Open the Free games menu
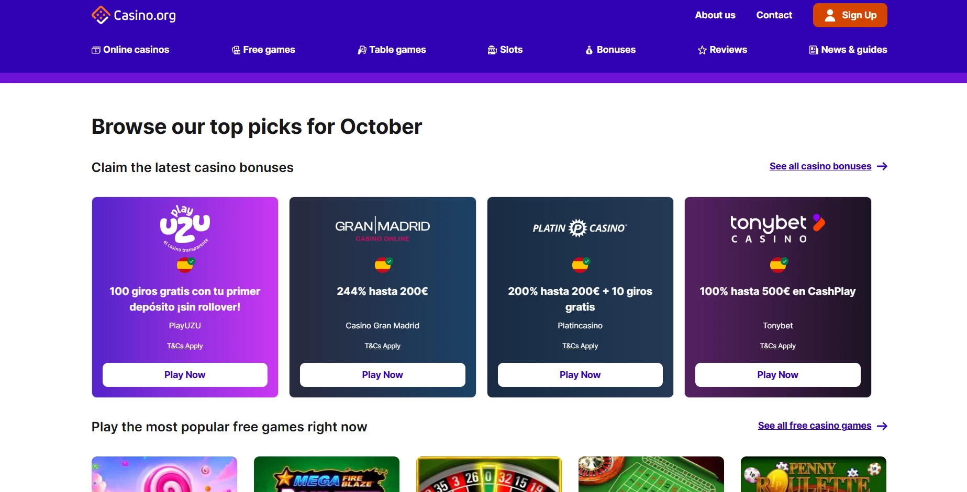 (x=263, y=50)
